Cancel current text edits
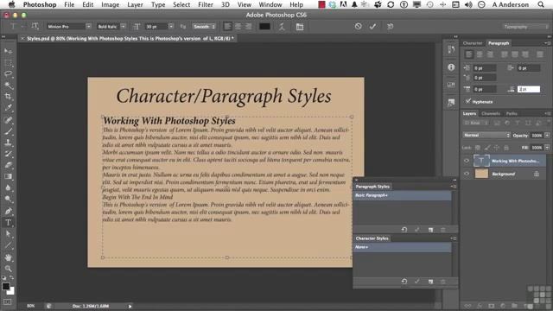Image resolution: width=553 pixels, height=311 pixels. (x=358, y=27)
